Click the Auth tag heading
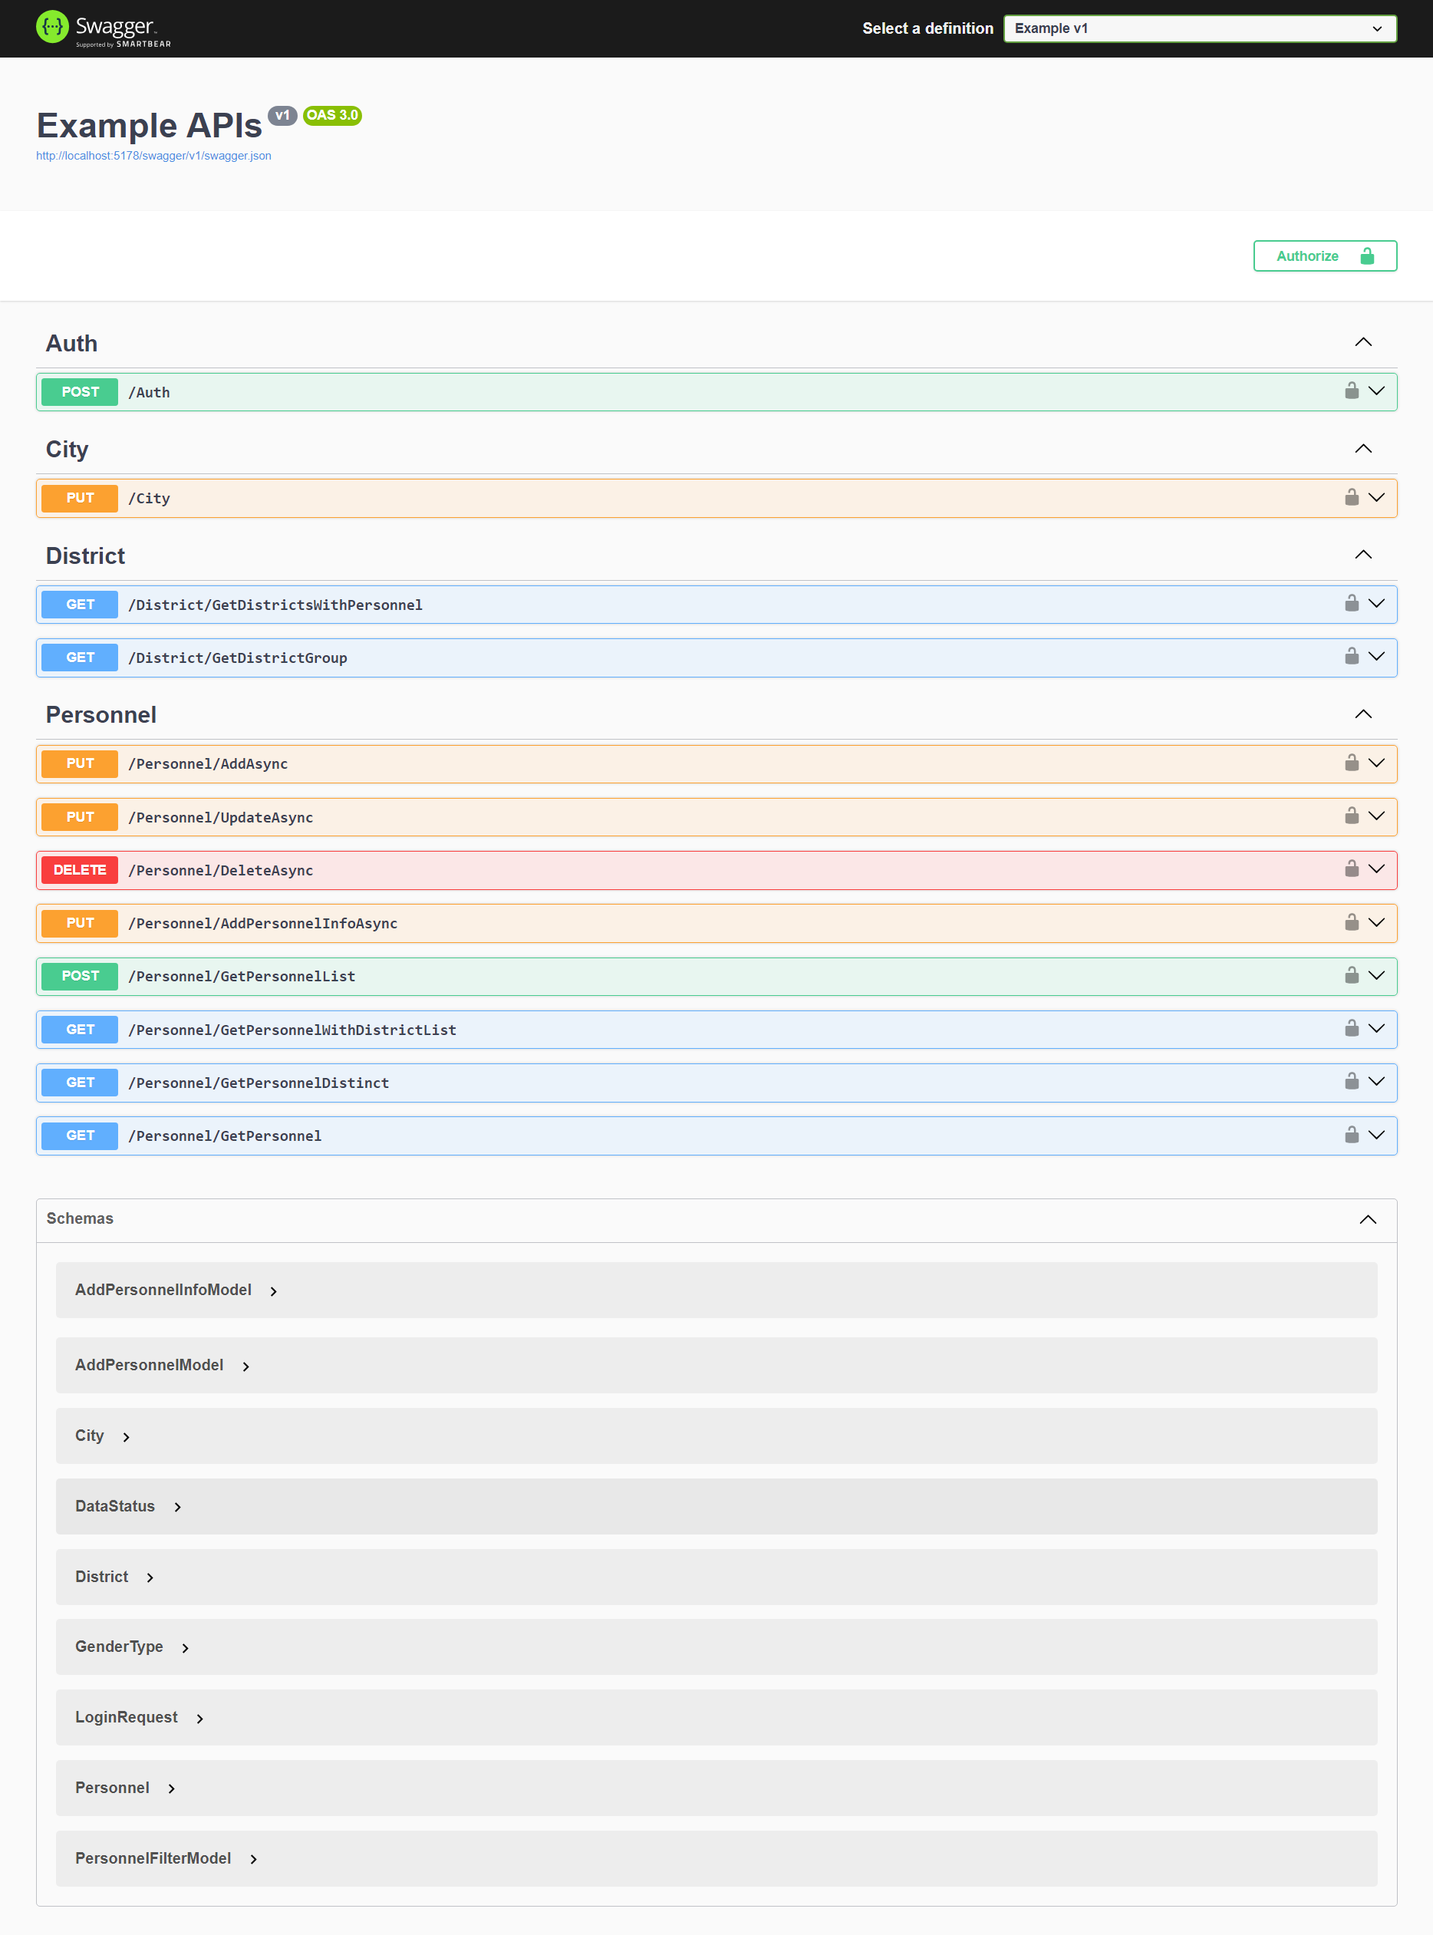The width and height of the screenshot is (1433, 1935). 71,344
